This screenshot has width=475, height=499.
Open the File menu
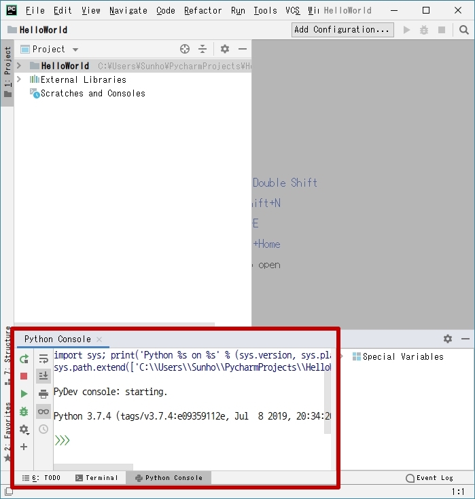coord(35,10)
